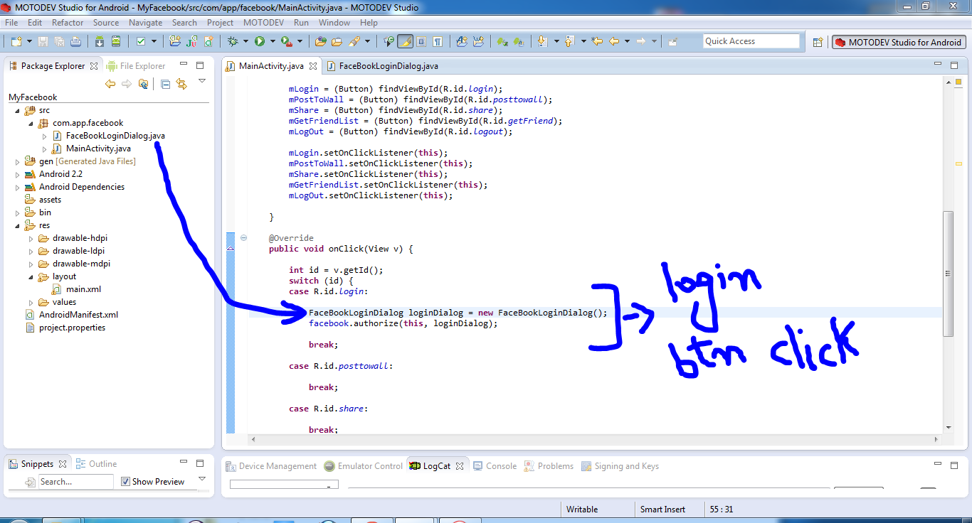Open the Console tab
The width and height of the screenshot is (972, 523).
[495, 466]
